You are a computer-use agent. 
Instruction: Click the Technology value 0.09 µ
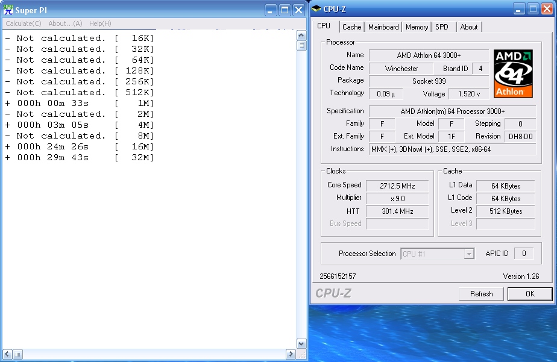pos(386,94)
